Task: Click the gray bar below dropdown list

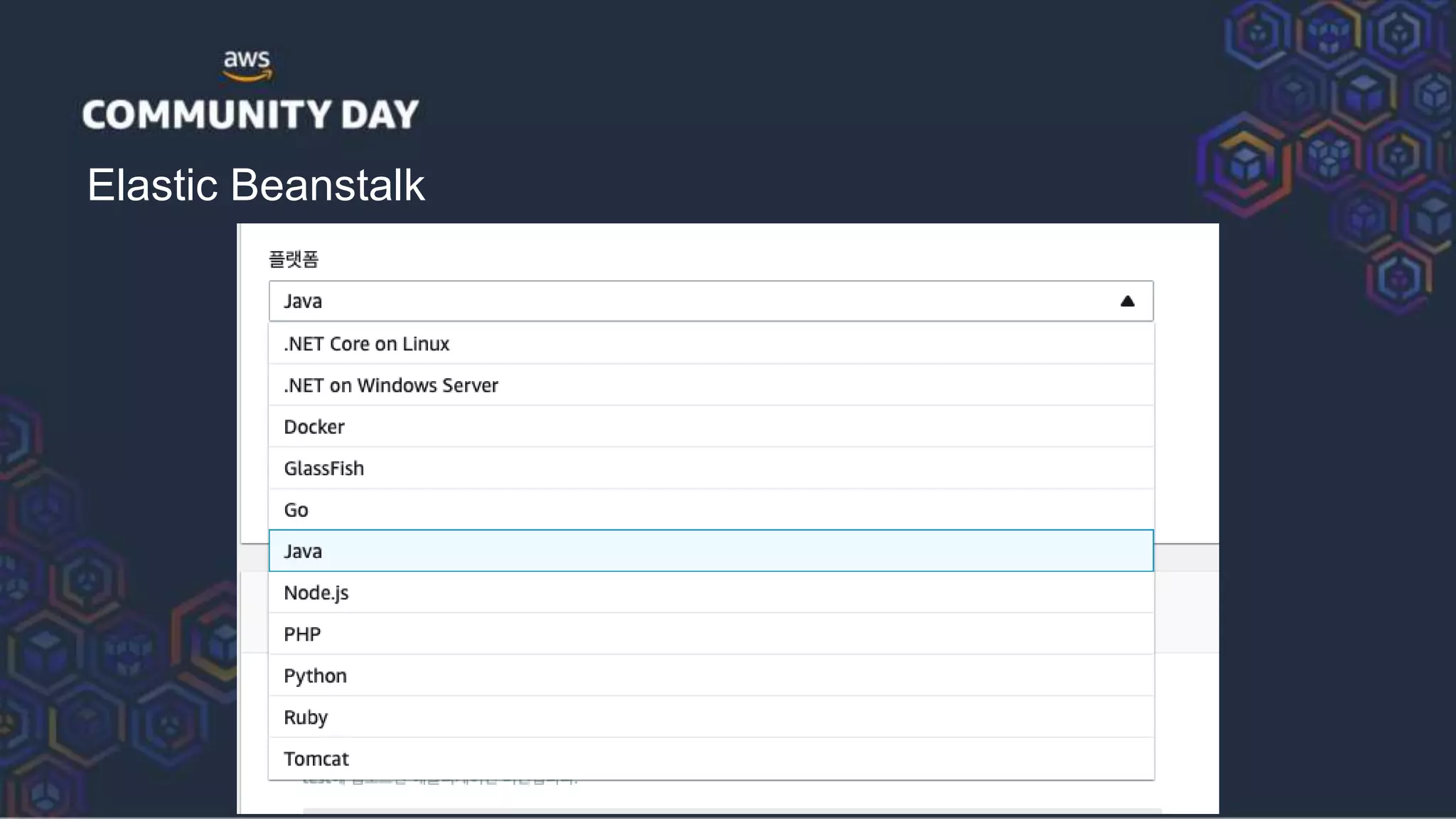Action: tap(732, 810)
